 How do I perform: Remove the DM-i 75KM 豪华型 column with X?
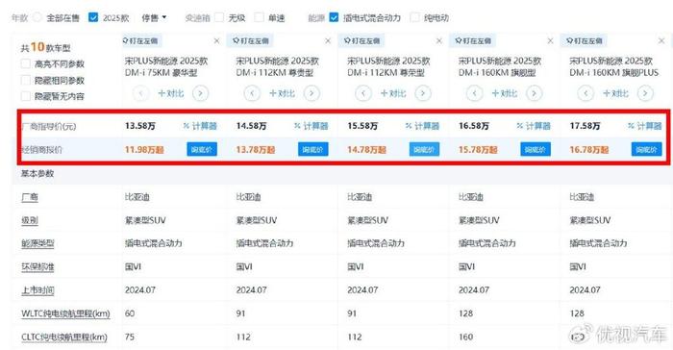tap(216, 40)
